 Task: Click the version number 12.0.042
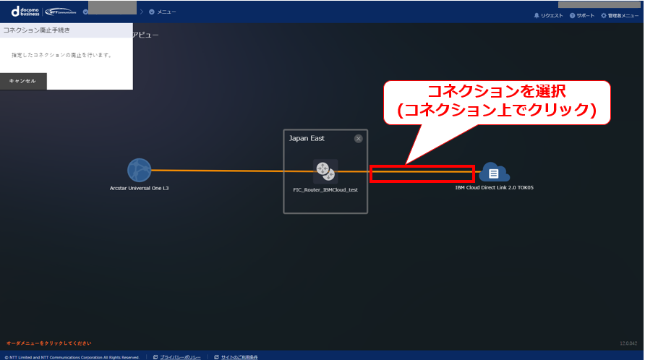(x=628, y=343)
